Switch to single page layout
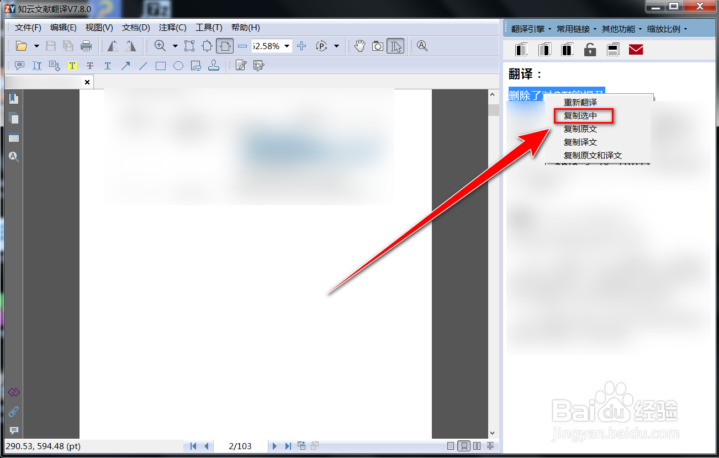Screen dimensions: 719x458 (x=451, y=446)
